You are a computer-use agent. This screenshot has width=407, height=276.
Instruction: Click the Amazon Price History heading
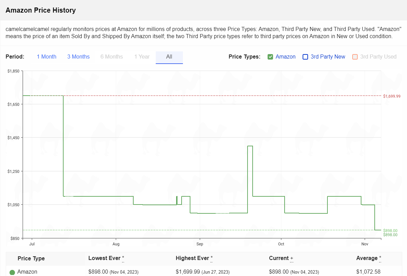tap(41, 10)
